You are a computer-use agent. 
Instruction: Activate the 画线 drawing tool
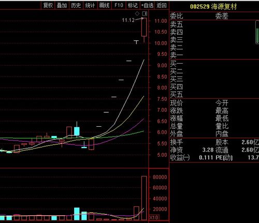point(104,5)
